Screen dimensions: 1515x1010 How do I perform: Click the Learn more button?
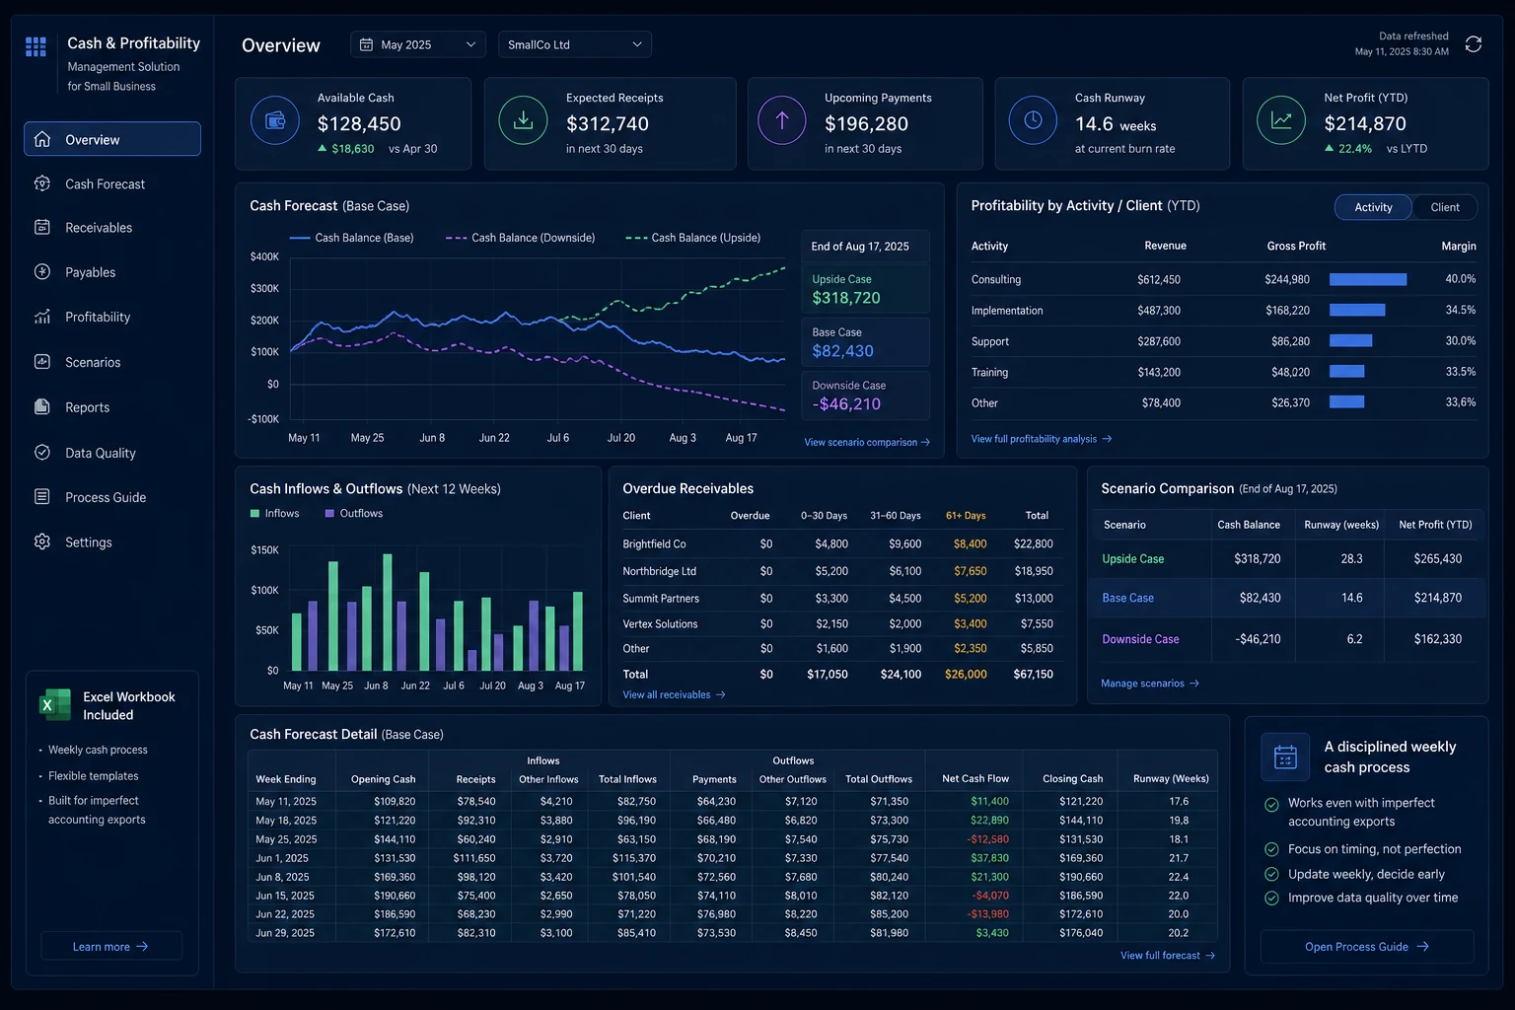[111, 946]
